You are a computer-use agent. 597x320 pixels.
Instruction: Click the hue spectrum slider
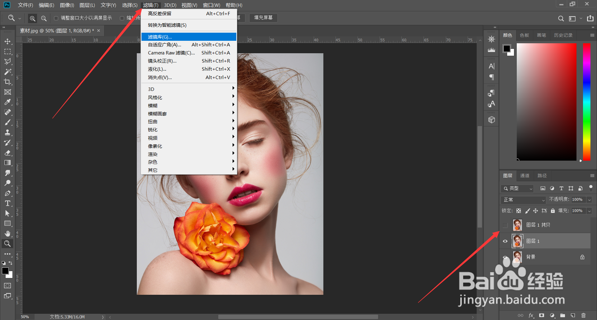(x=587, y=102)
